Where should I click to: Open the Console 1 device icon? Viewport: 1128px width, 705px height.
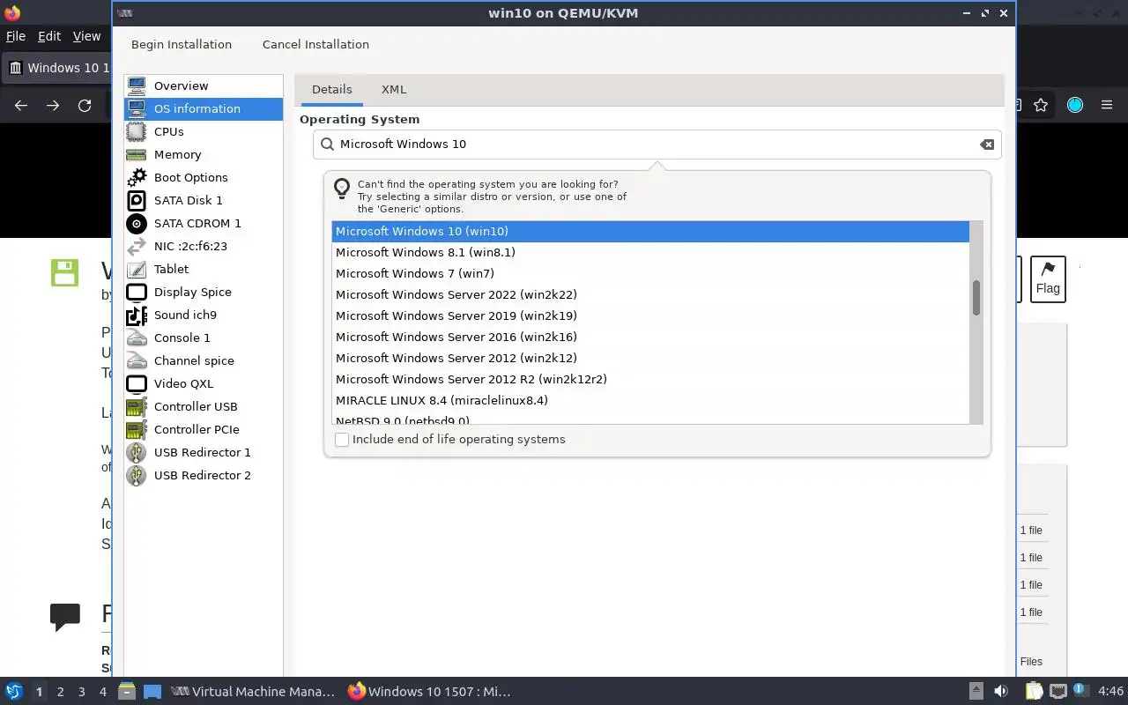click(x=137, y=338)
